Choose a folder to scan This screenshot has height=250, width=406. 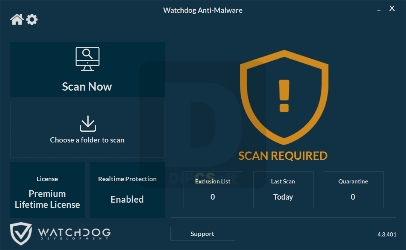(x=88, y=130)
